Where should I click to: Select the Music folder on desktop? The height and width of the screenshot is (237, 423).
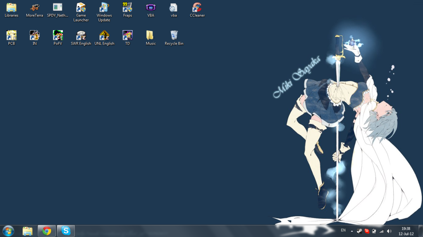pos(151,36)
